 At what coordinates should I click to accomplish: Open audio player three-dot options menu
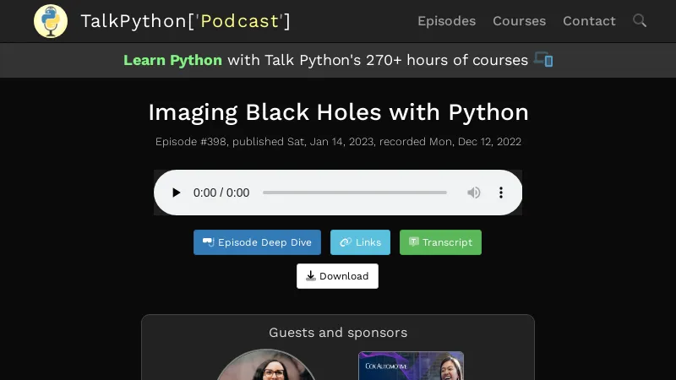[x=501, y=193]
